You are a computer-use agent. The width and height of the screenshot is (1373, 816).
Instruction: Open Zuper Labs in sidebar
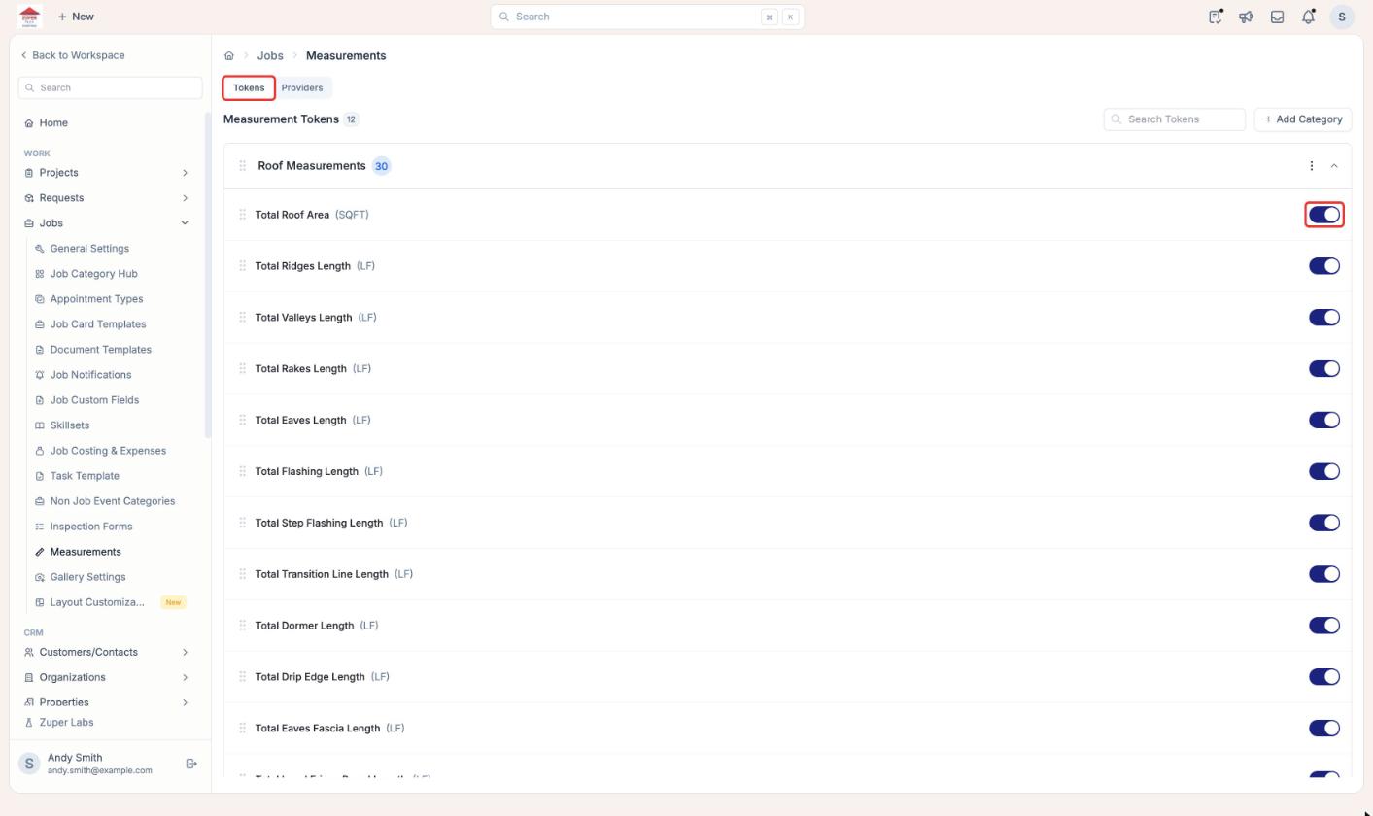click(x=66, y=723)
